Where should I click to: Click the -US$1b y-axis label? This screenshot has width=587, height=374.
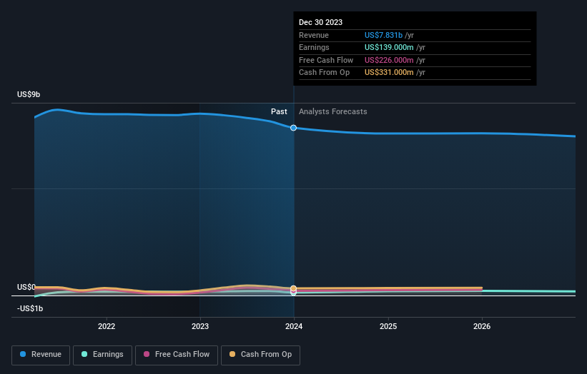pyautogui.click(x=30, y=308)
